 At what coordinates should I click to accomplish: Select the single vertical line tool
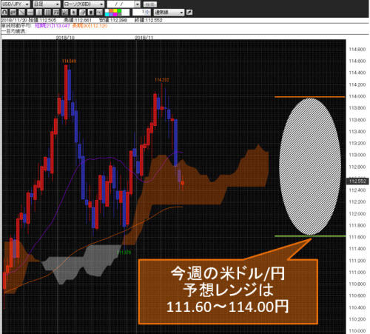pos(38,13)
